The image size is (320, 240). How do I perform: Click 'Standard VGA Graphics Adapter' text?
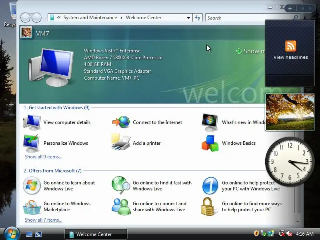click(x=117, y=71)
